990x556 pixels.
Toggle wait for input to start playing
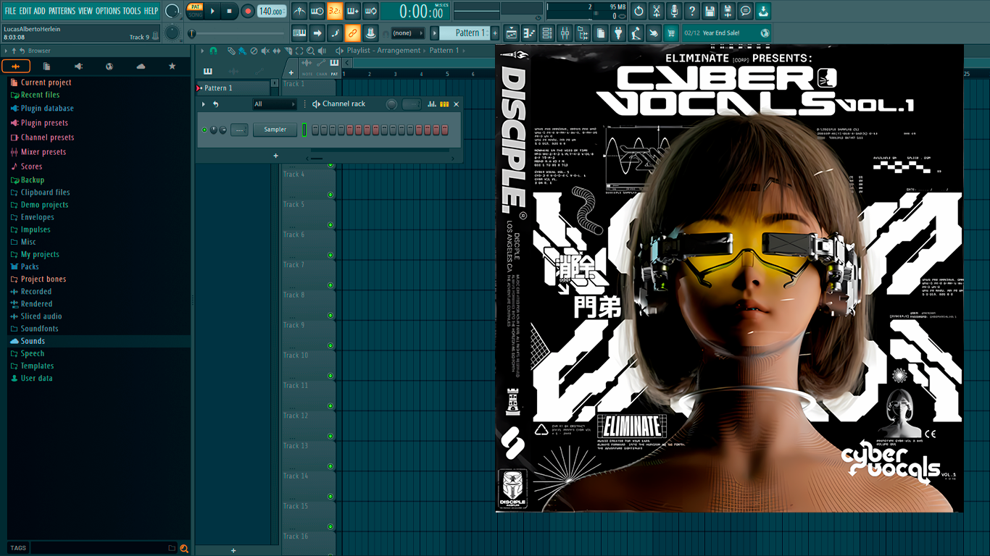(317, 11)
